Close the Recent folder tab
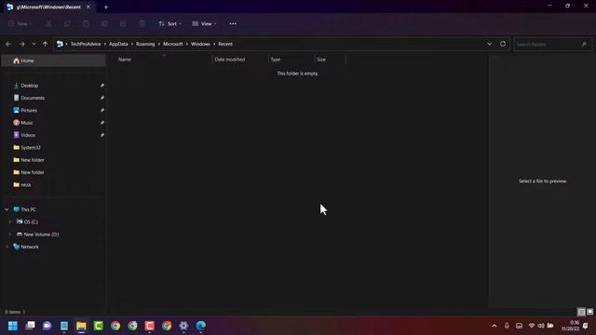 coord(88,7)
